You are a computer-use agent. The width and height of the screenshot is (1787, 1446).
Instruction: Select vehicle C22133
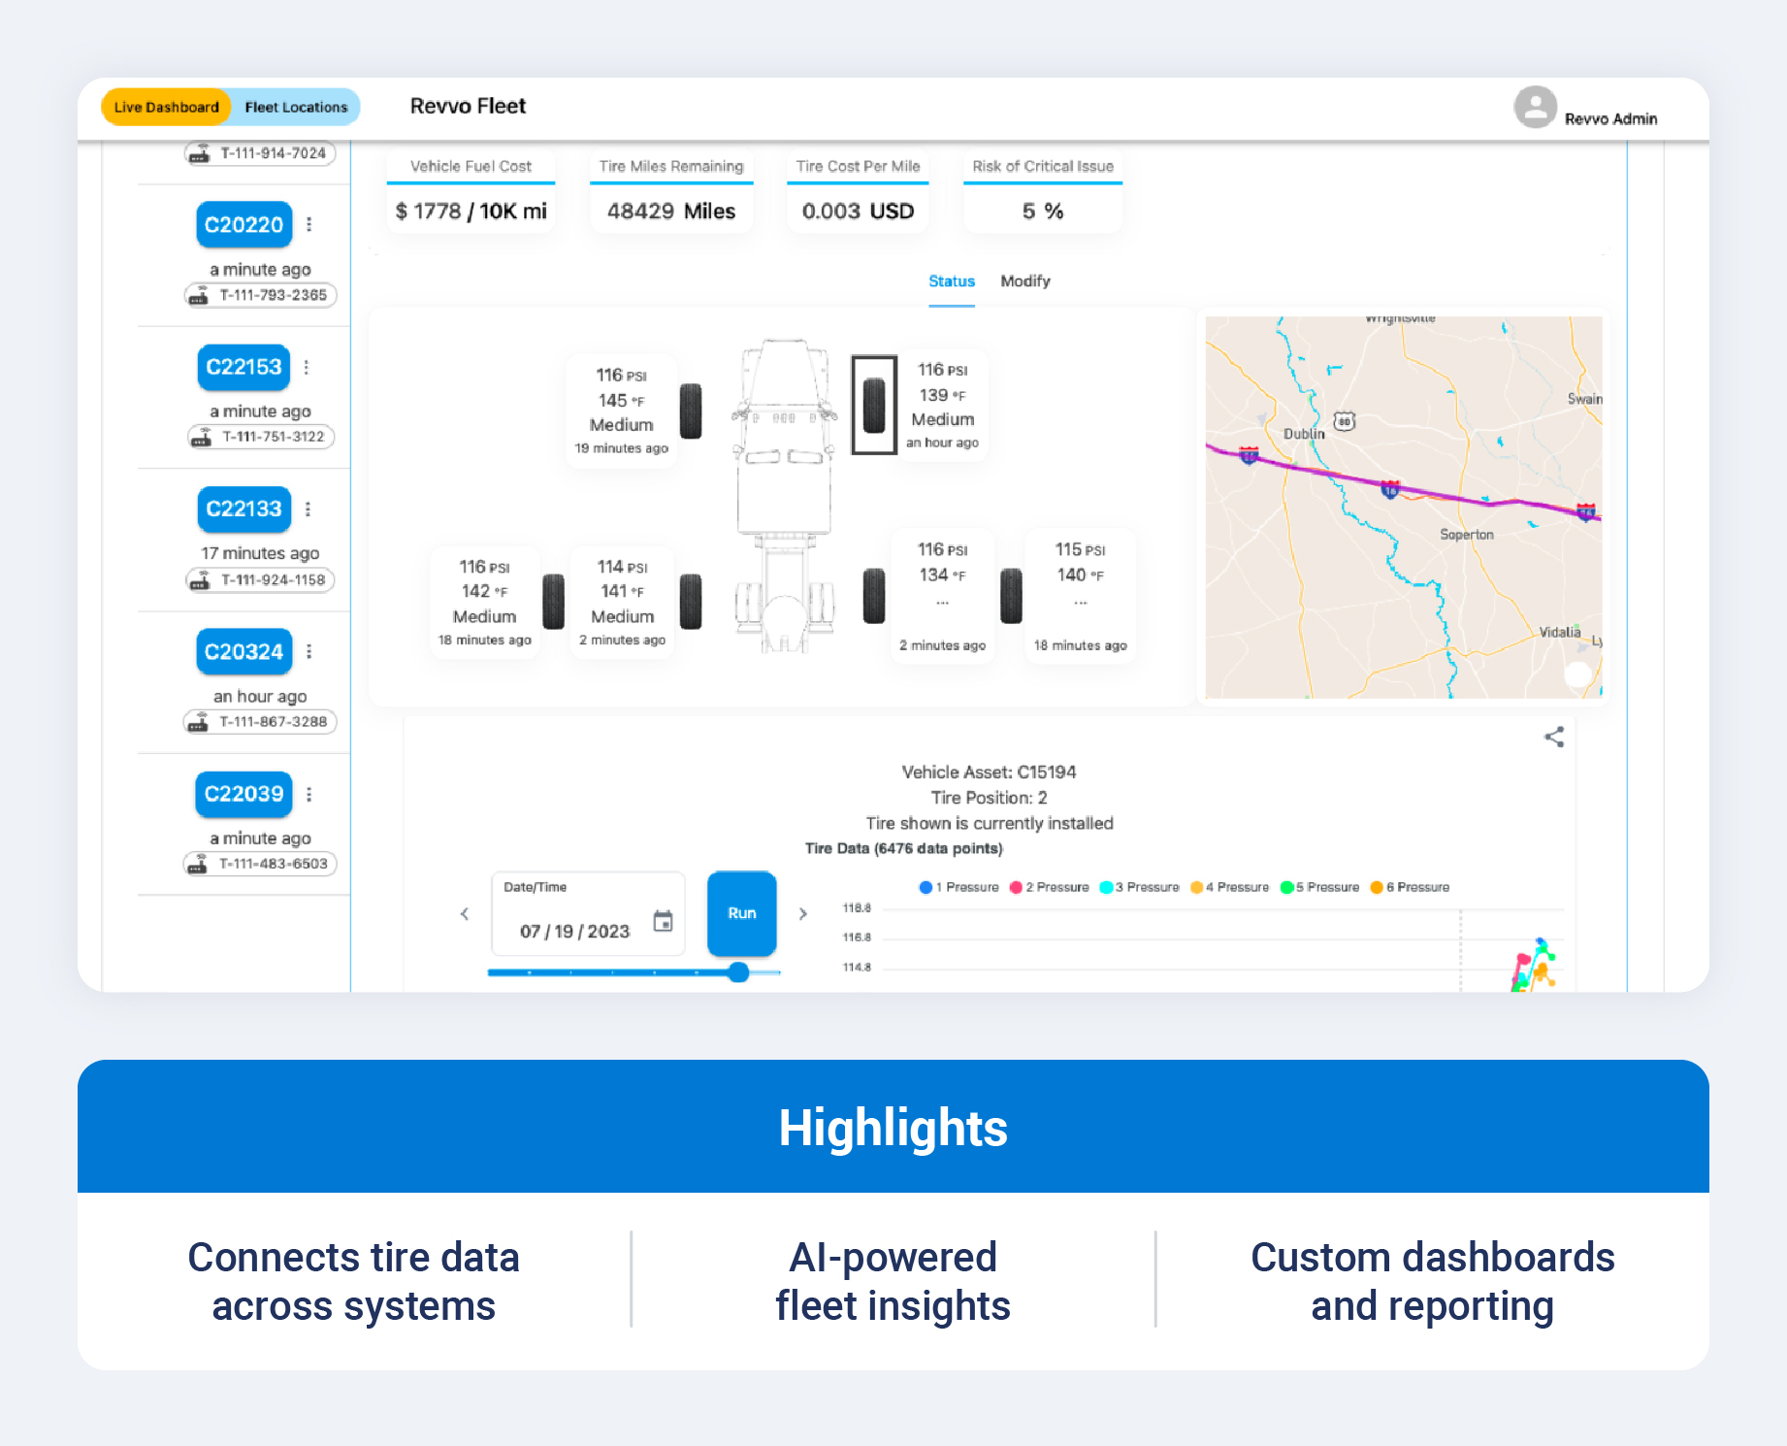pos(244,509)
